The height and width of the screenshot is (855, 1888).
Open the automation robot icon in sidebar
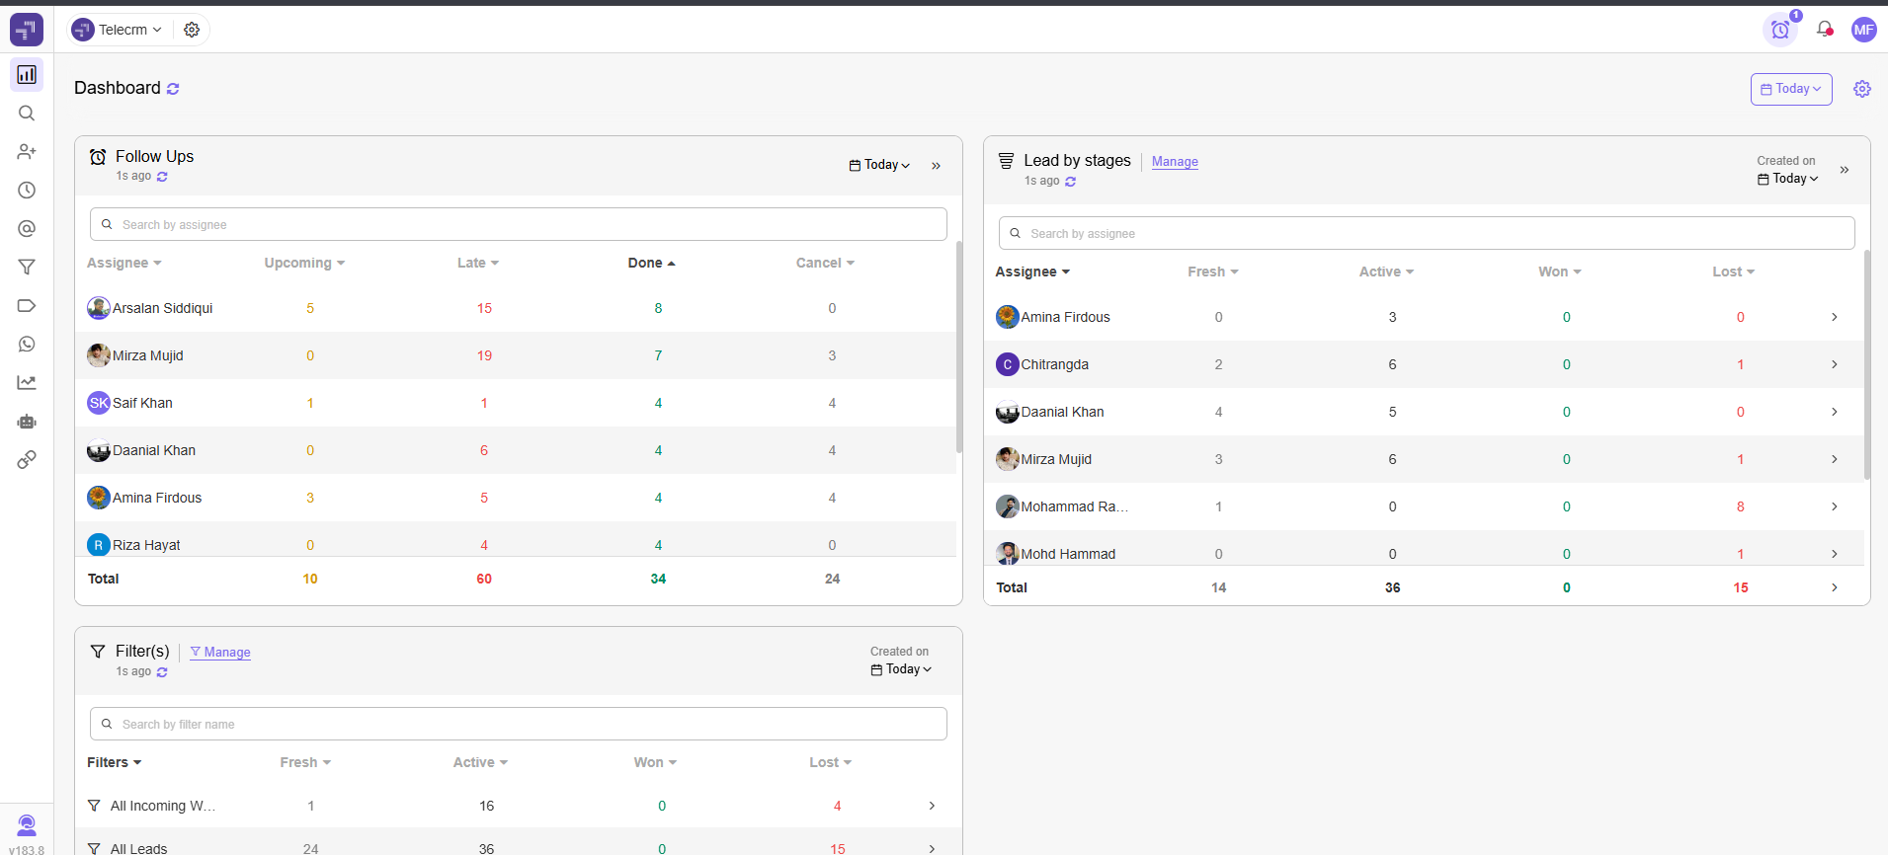(x=27, y=422)
